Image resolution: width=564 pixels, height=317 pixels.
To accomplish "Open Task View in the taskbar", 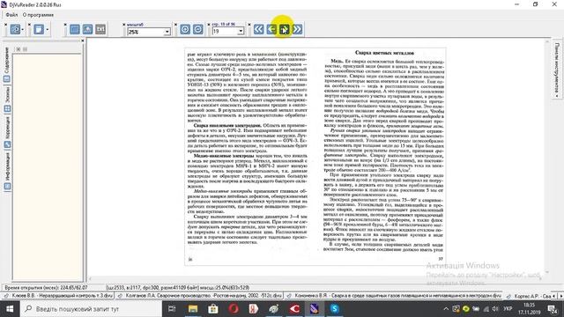I will pyautogui.click(x=172, y=309).
